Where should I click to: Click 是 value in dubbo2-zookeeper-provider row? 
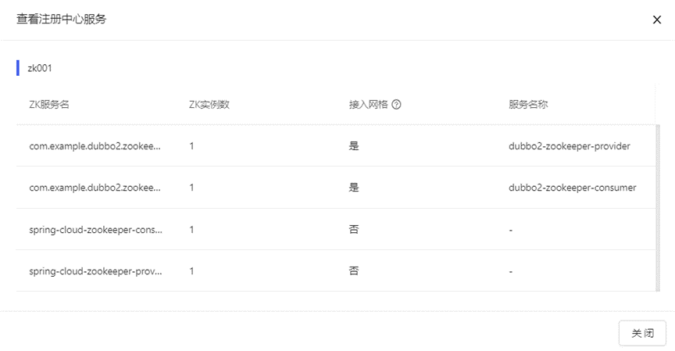coord(354,146)
